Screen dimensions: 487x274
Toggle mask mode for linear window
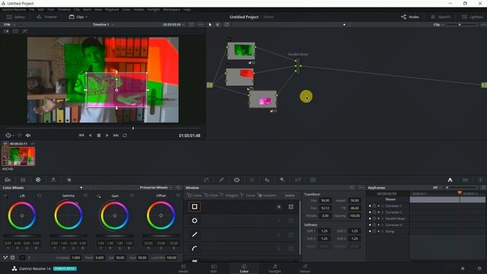pos(291,206)
